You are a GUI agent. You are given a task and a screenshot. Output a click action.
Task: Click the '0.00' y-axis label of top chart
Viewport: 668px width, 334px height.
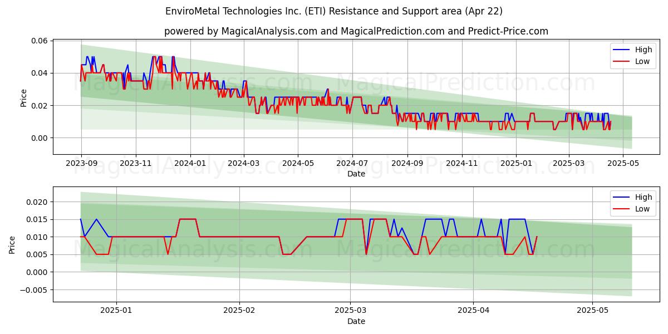pos(39,138)
